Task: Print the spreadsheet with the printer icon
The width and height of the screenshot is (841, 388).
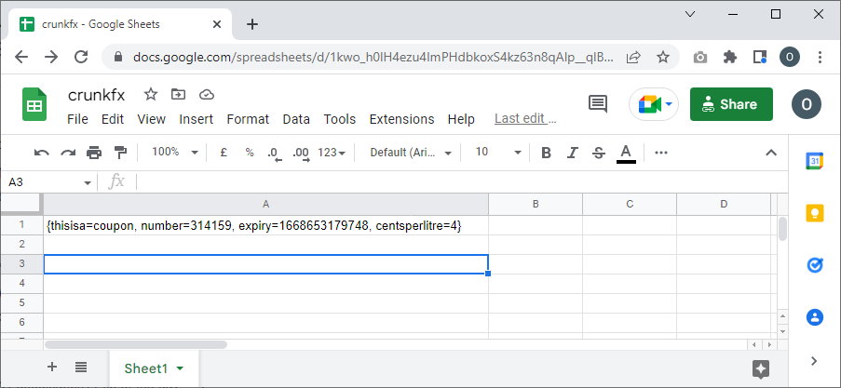Action: (x=94, y=153)
